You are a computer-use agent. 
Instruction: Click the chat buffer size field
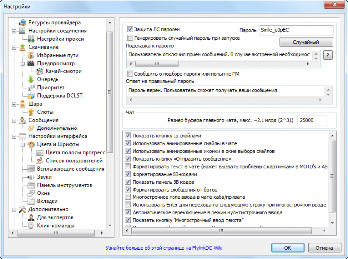[x=311, y=121]
